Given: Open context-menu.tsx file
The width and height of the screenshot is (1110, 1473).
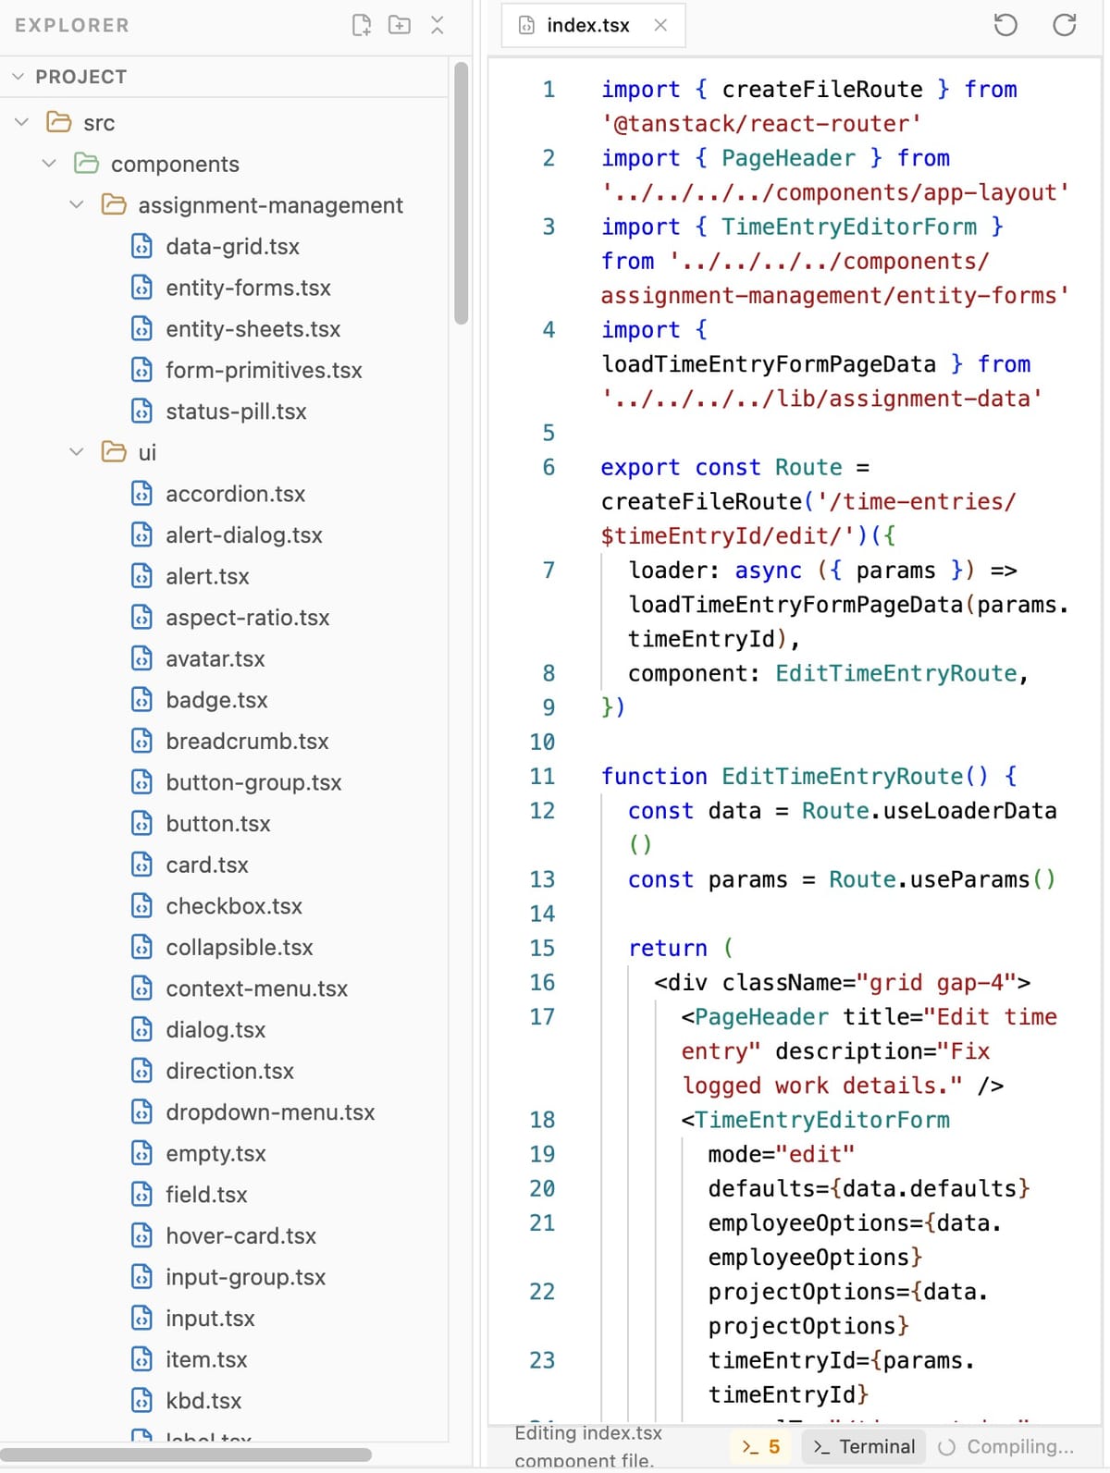Looking at the screenshot, I should click(x=257, y=988).
